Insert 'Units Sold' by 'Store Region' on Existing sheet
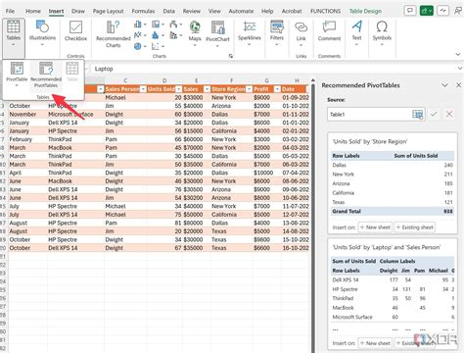 pyautogui.click(x=414, y=227)
